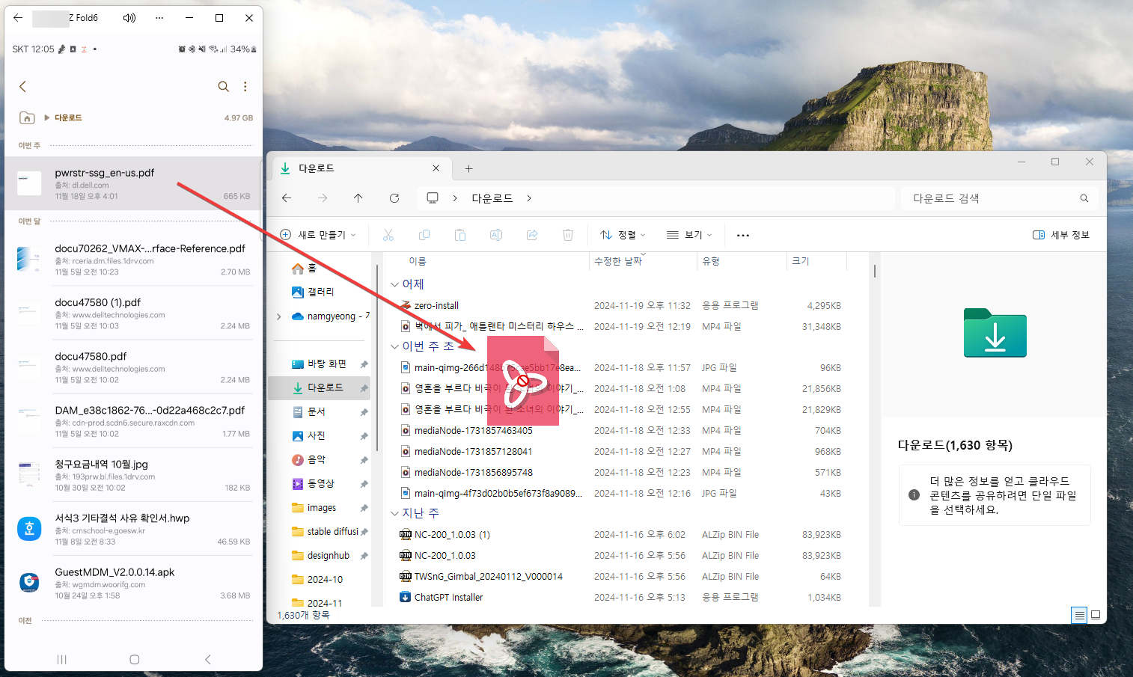Switch to large thumbnails view icon in status bar
This screenshot has width=1133, height=677.
(x=1096, y=616)
